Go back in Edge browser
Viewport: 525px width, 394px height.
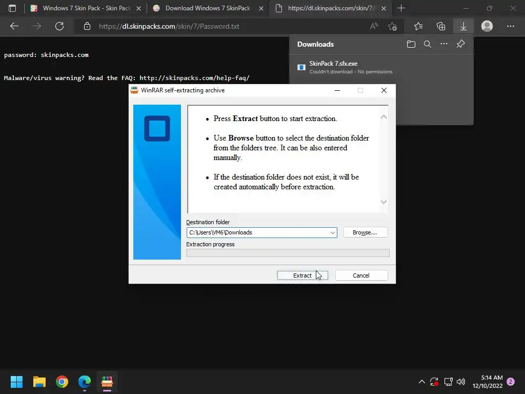[x=14, y=26]
